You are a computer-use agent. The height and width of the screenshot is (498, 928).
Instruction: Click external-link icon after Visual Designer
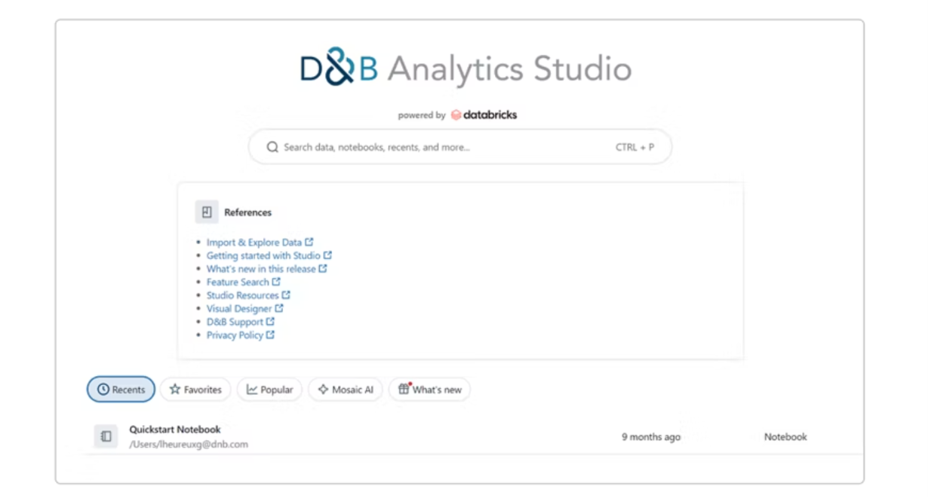(x=279, y=308)
